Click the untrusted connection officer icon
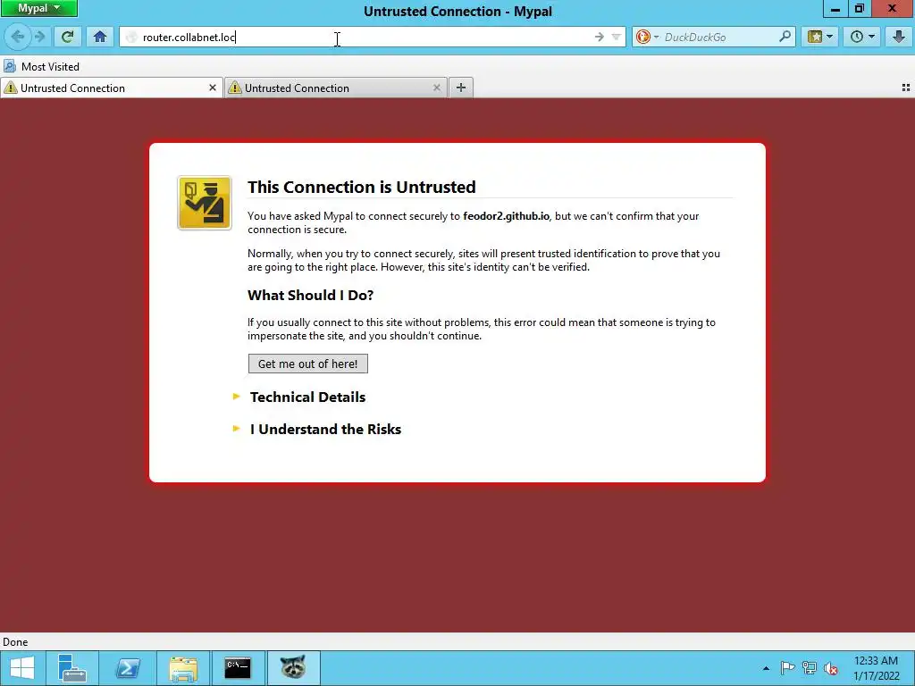This screenshot has height=686, width=915. (205, 203)
